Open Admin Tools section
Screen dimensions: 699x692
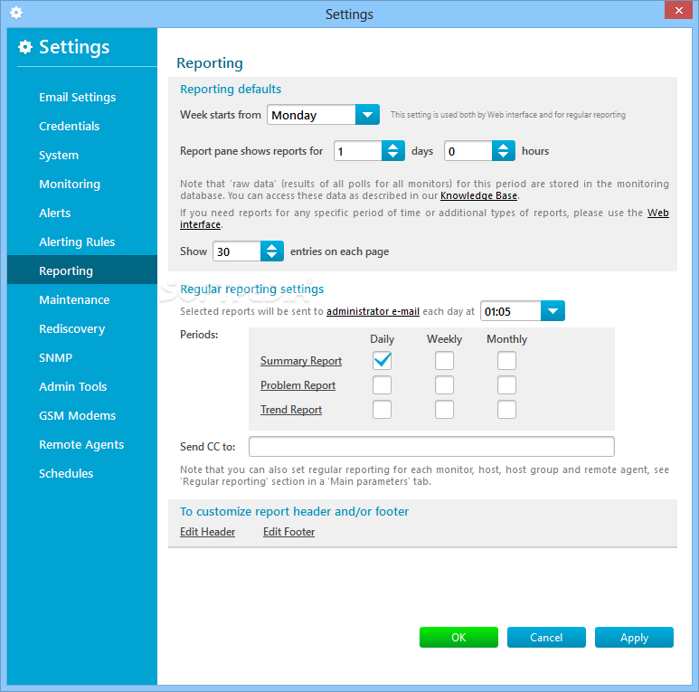pos(72,386)
